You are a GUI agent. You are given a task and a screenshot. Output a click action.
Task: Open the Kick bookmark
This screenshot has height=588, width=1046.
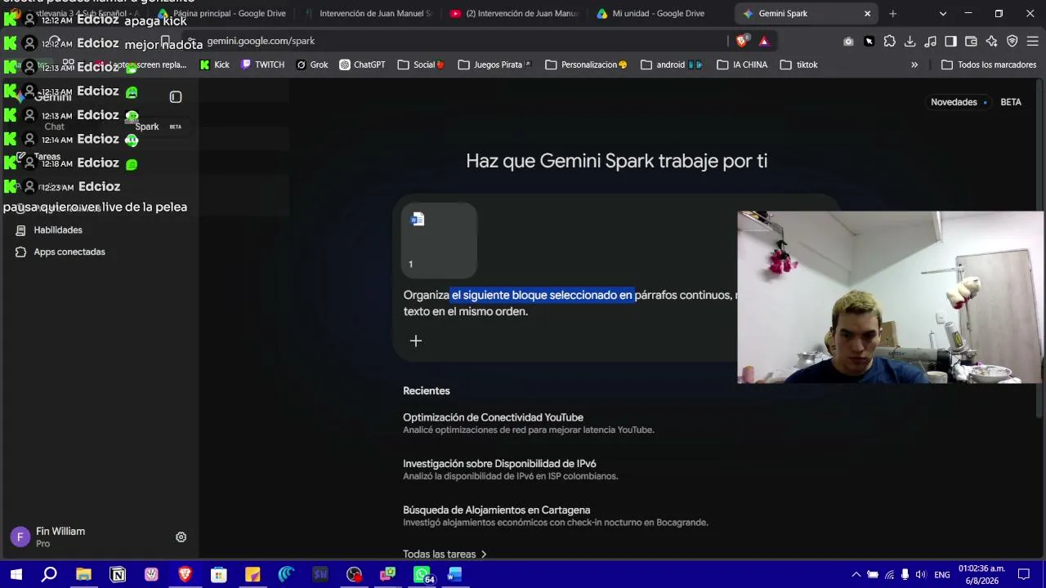tap(214, 65)
